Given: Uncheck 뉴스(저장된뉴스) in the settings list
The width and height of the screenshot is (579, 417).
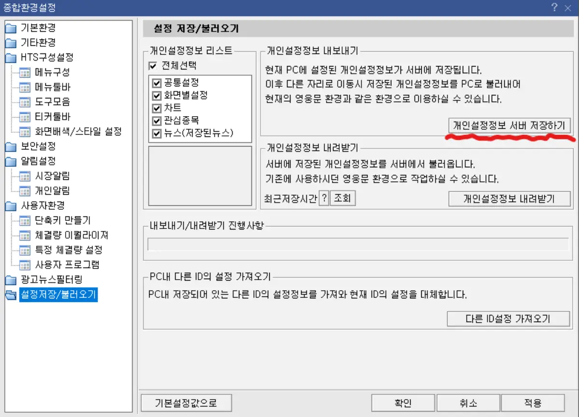Looking at the screenshot, I should (156, 134).
